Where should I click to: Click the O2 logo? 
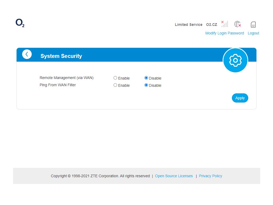point(20,23)
